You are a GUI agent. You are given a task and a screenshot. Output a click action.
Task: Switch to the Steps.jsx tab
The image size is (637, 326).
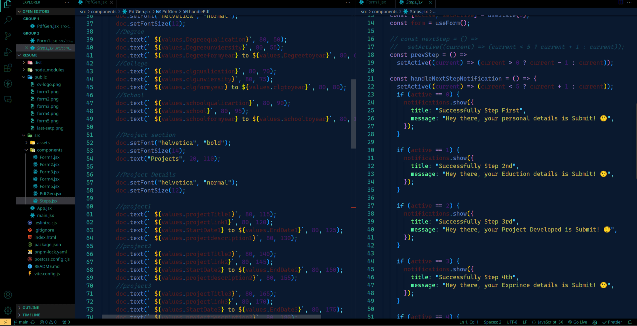414,2
